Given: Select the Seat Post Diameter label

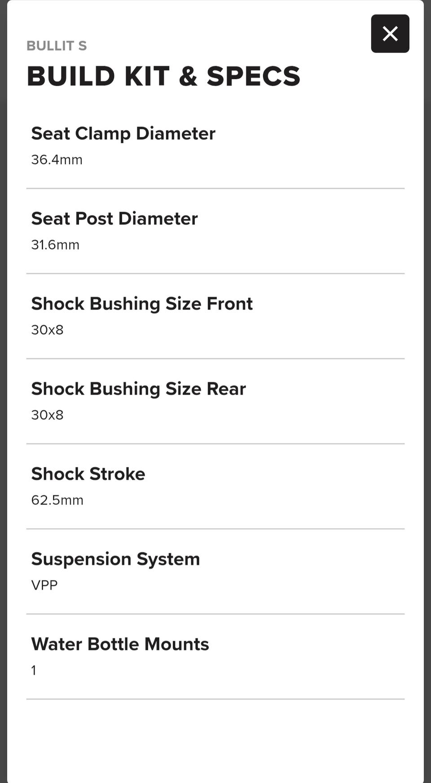Looking at the screenshot, I should (114, 218).
